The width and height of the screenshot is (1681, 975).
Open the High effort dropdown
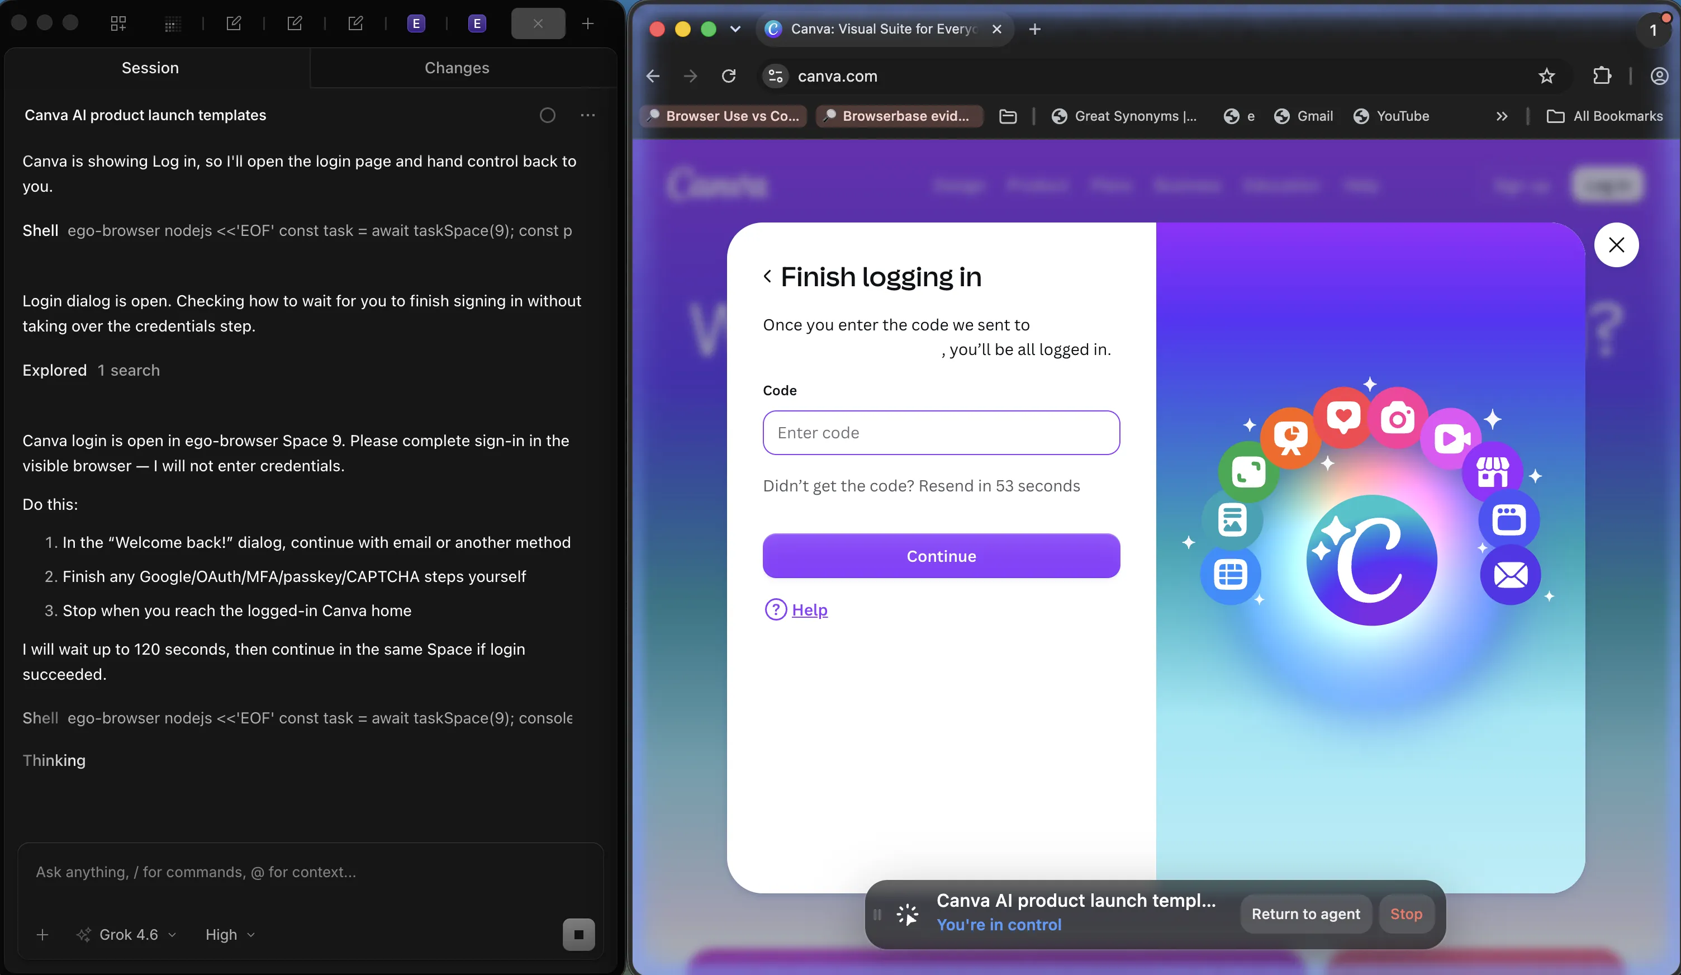230,934
